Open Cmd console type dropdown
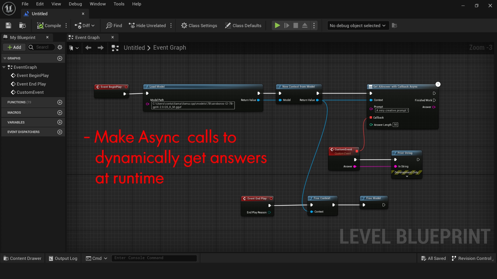This screenshot has width=497, height=279. [97, 258]
